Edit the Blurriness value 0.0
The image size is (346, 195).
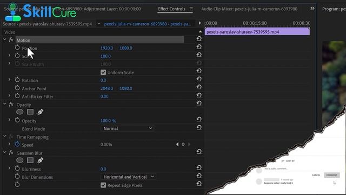pyautogui.click(x=103, y=169)
